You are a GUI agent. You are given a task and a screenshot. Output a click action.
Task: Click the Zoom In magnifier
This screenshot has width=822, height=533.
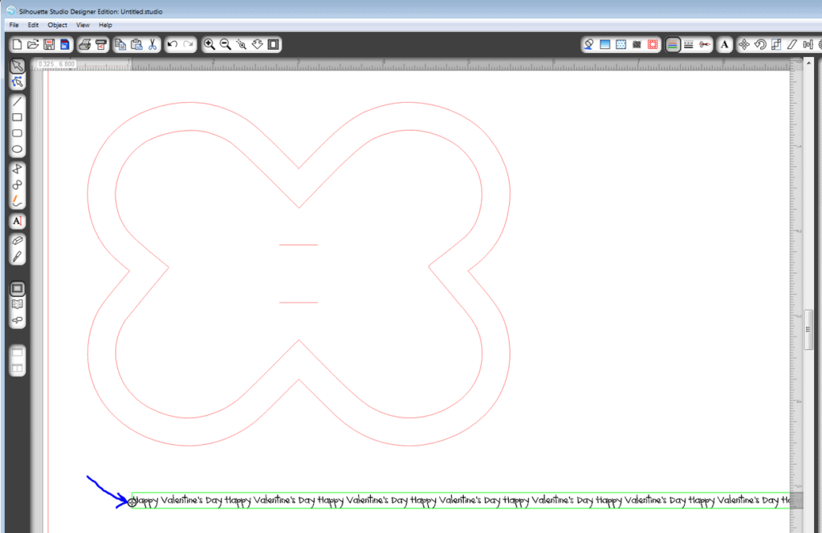[209, 44]
